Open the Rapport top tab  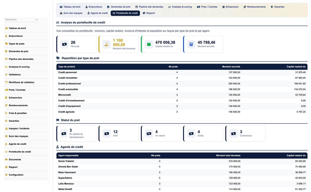coord(149,13)
